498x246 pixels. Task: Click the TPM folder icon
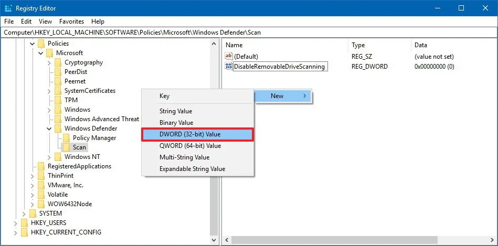coord(58,100)
